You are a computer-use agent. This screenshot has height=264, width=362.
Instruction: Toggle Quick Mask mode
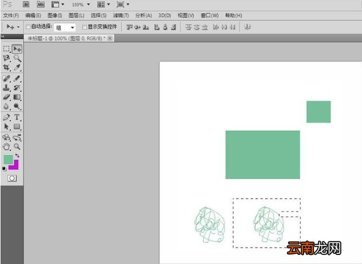(12, 178)
